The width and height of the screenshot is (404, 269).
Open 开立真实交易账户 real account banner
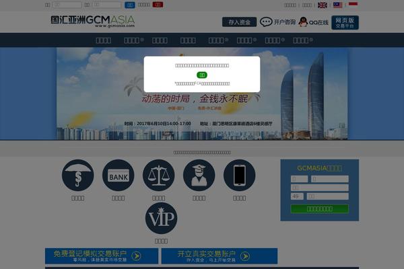[x=220, y=256]
